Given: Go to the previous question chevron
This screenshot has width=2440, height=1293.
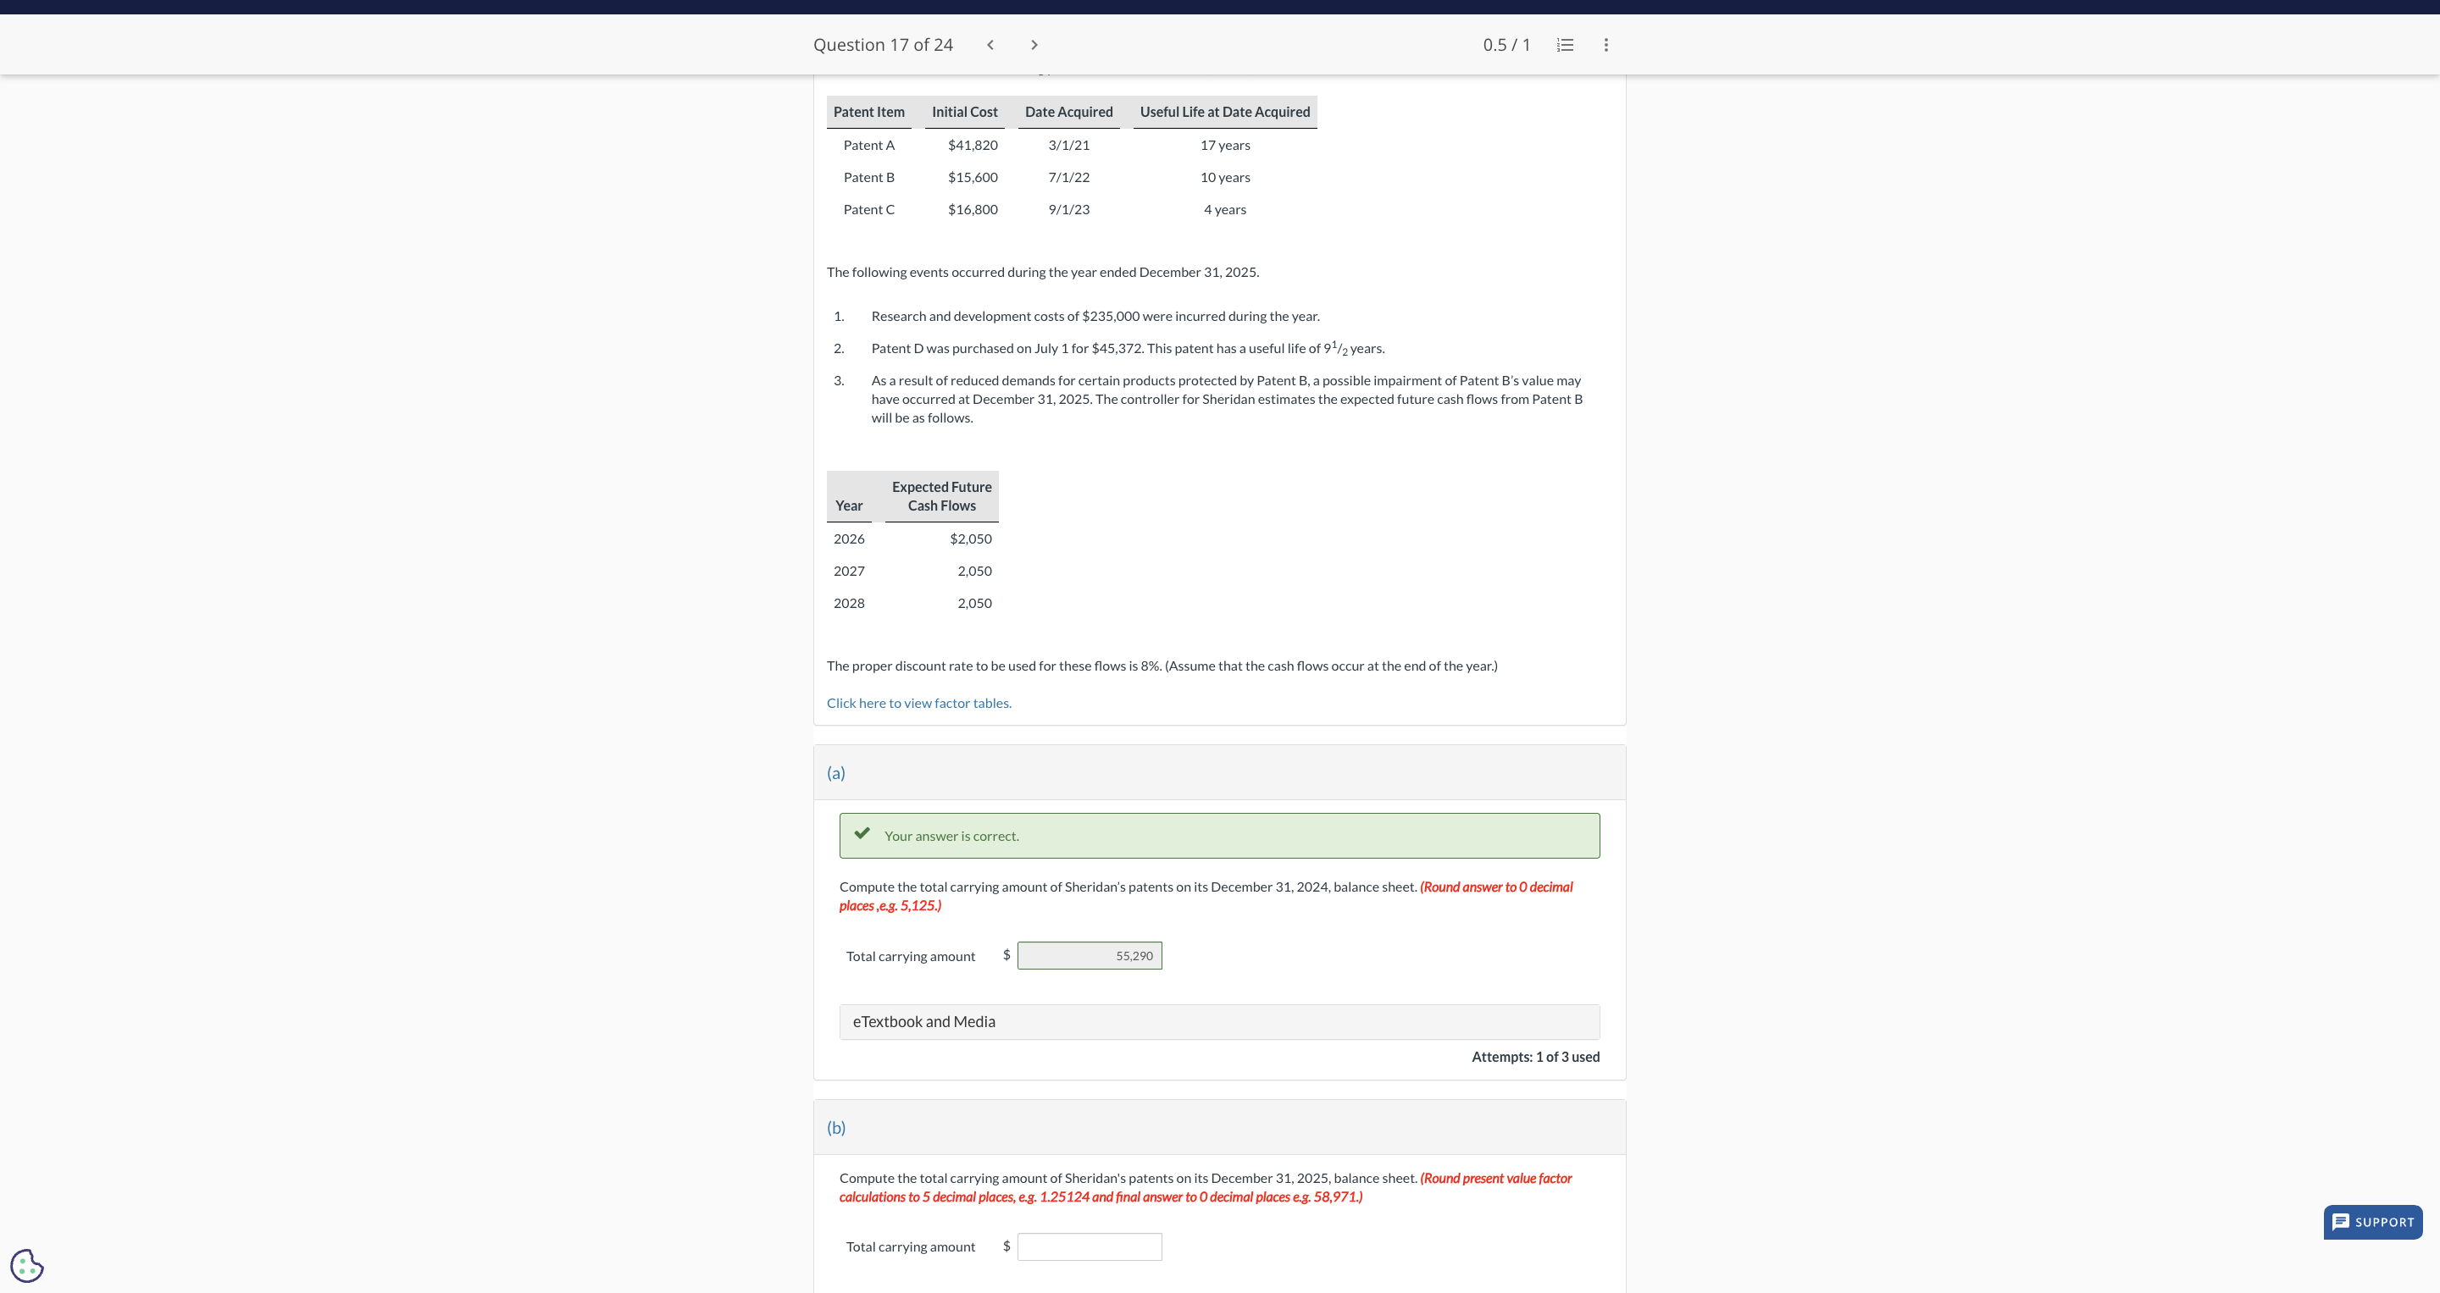Looking at the screenshot, I should (x=990, y=45).
